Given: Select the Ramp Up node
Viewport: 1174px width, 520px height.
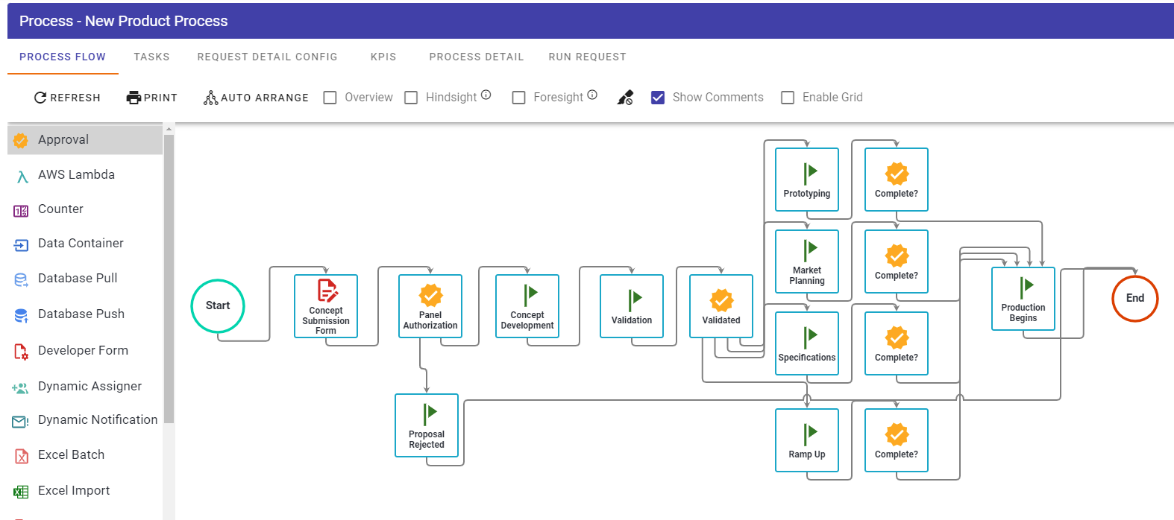Looking at the screenshot, I should pos(807,440).
